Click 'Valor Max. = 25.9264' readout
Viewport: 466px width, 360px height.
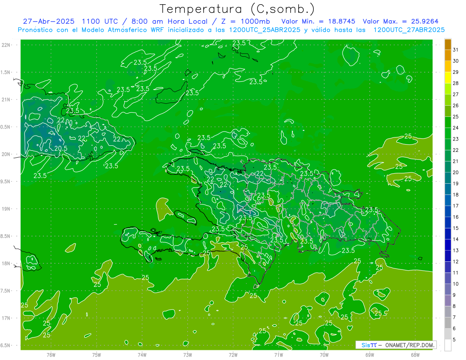click(x=400, y=21)
